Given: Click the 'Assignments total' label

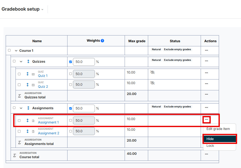Looking at the screenshot, I should click(39, 144).
